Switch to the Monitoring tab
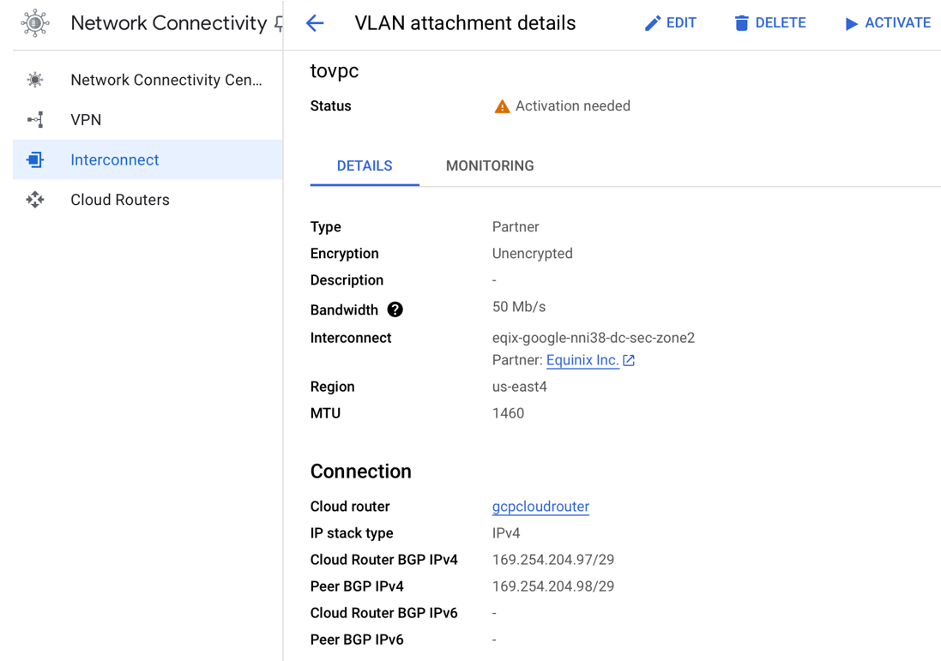The width and height of the screenshot is (941, 661). click(490, 166)
